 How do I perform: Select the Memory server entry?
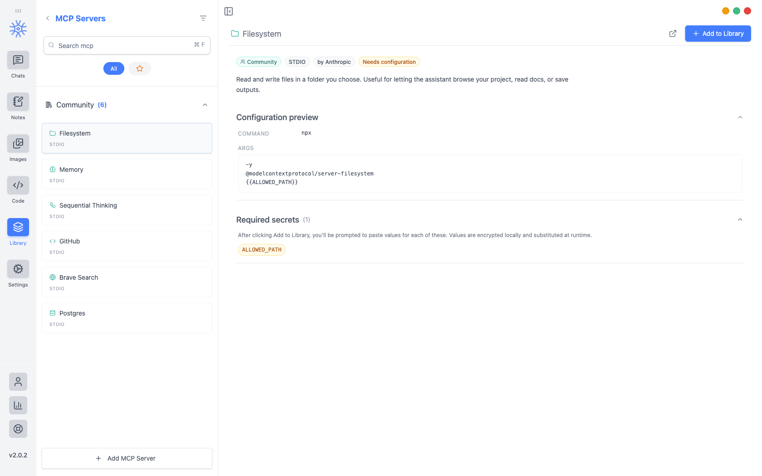click(x=127, y=174)
